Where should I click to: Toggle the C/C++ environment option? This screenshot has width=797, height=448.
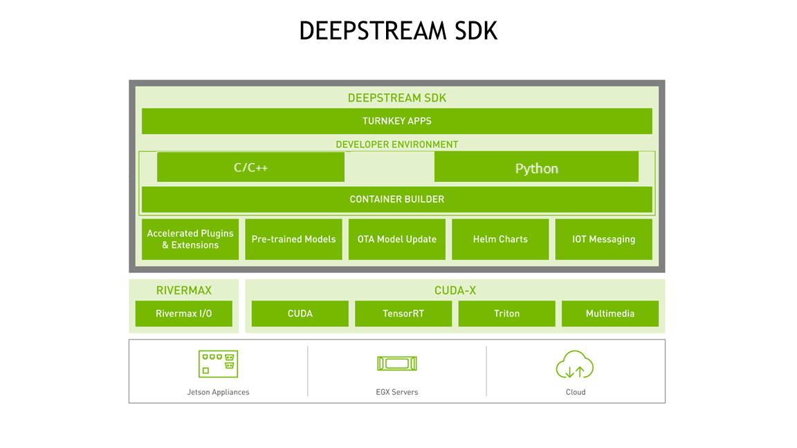coord(250,167)
